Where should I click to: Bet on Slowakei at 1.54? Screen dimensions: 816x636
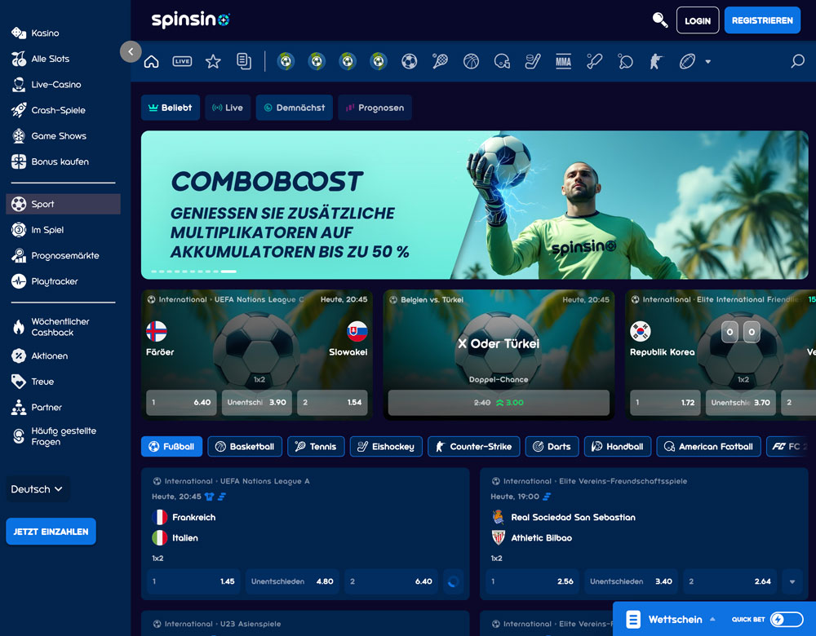(x=332, y=403)
